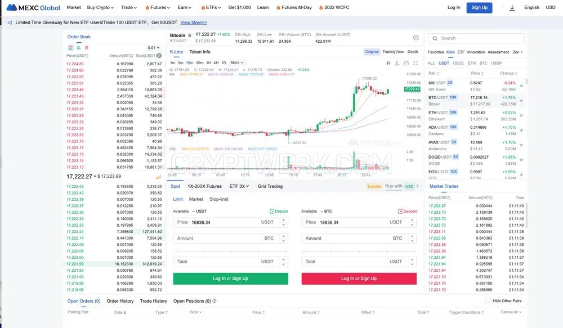Viewport: 563px width, 328px height.
Task: Select Original chart mode
Action: tap(372, 52)
